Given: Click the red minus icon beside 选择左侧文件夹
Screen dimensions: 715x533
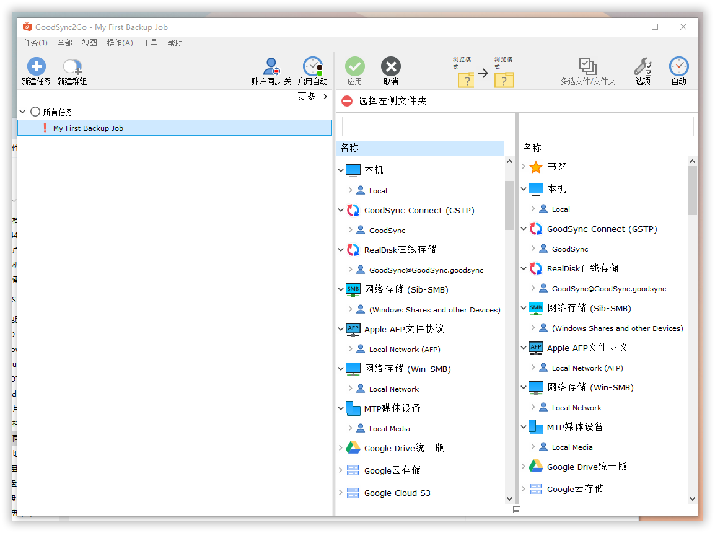Looking at the screenshot, I should click(x=347, y=101).
